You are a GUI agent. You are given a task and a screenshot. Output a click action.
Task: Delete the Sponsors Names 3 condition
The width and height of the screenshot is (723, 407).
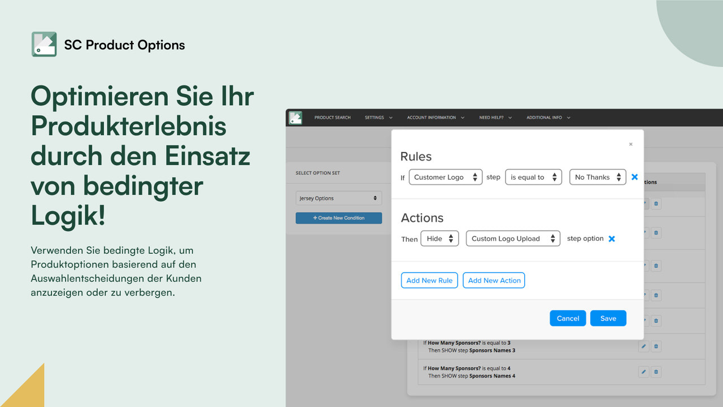656,347
